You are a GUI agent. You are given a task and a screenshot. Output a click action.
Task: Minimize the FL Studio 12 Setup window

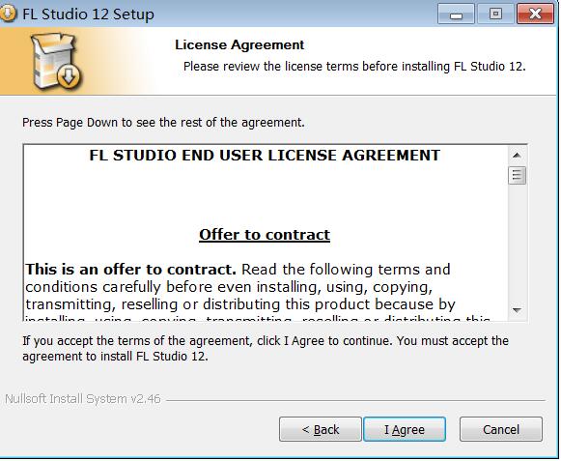pyautogui.click(x=456, y=14)
